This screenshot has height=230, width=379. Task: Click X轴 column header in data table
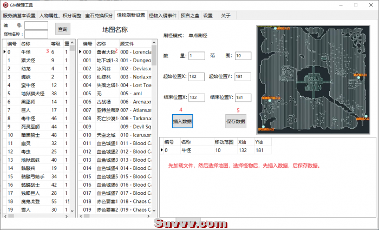tap(245, 142)
